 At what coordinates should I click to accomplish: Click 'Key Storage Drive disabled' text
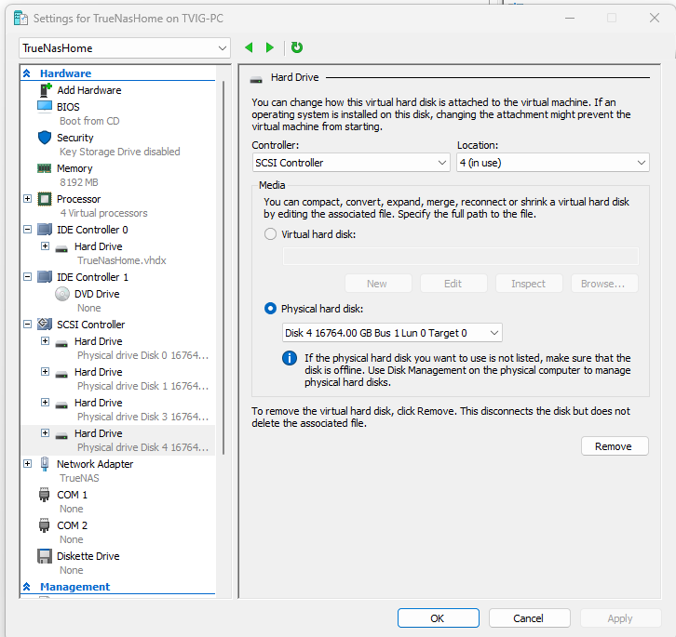(120, 152)
